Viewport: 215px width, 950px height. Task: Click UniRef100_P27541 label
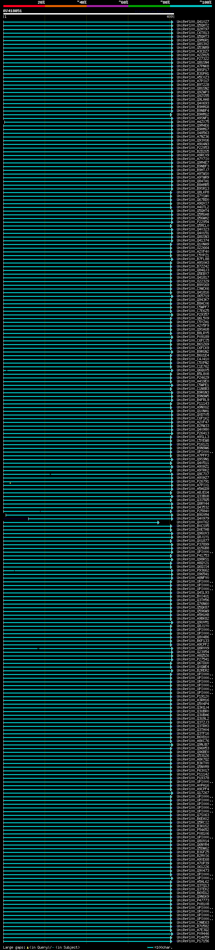pos(192,660)
